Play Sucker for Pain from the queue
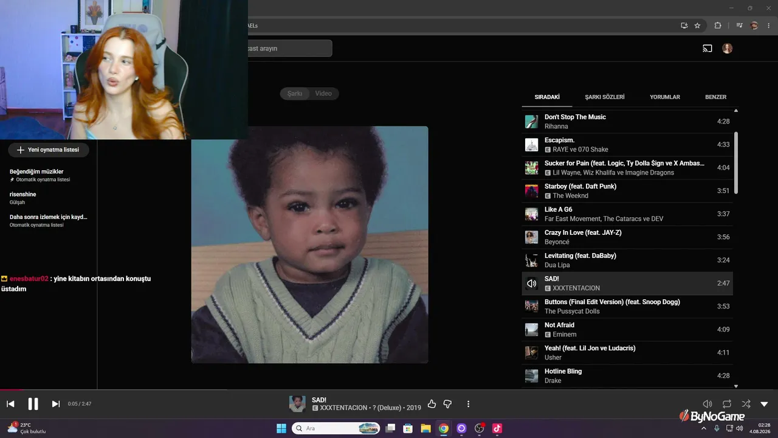This screenshot has height=438, width=778. (x=627, y=168)
